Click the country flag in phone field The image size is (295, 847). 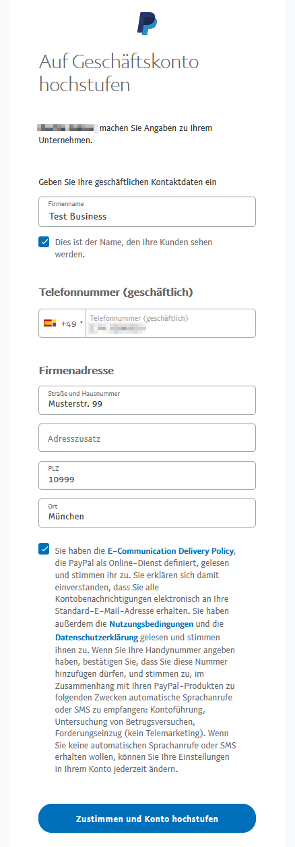coord(50,324)
